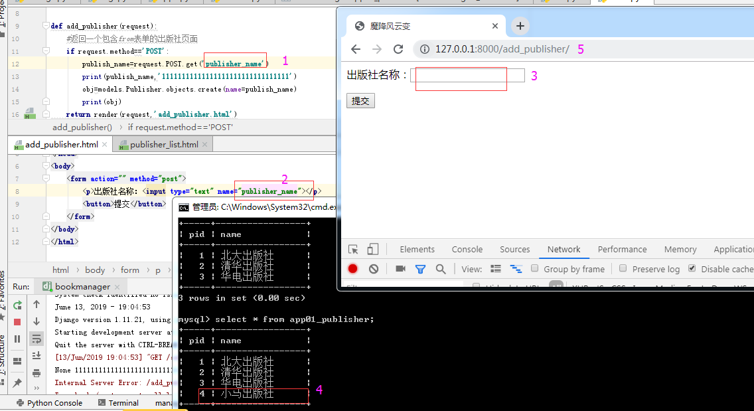
Task: Open the DevTools Sources tab
Action: (514, 249)
